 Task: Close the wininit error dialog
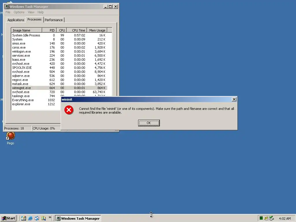(234, 99)
